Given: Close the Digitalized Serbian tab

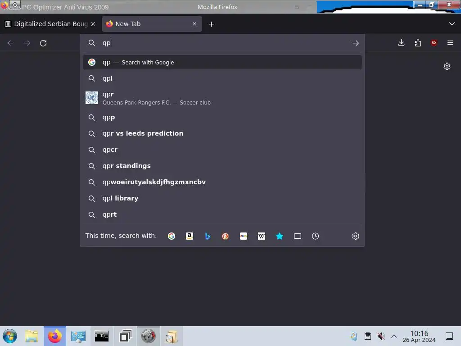Looking at the screenshot, I should click(x=93, y=24).
